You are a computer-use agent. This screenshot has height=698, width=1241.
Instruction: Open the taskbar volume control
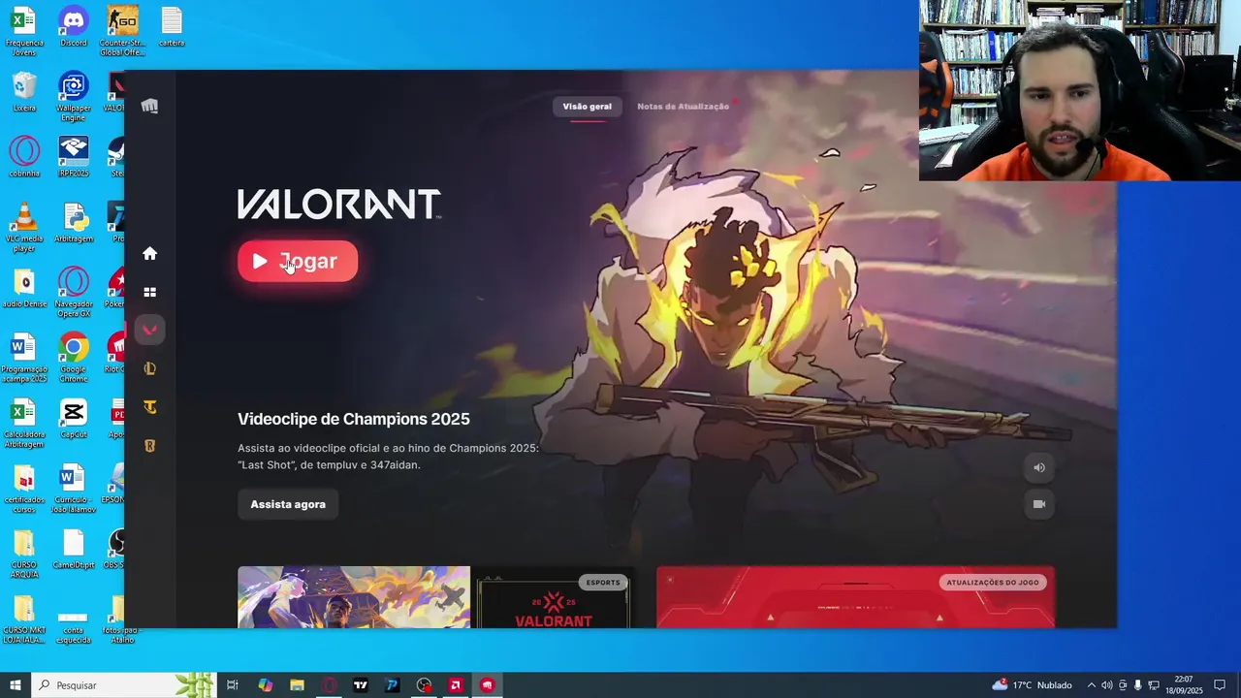(x=1106, y=685)
